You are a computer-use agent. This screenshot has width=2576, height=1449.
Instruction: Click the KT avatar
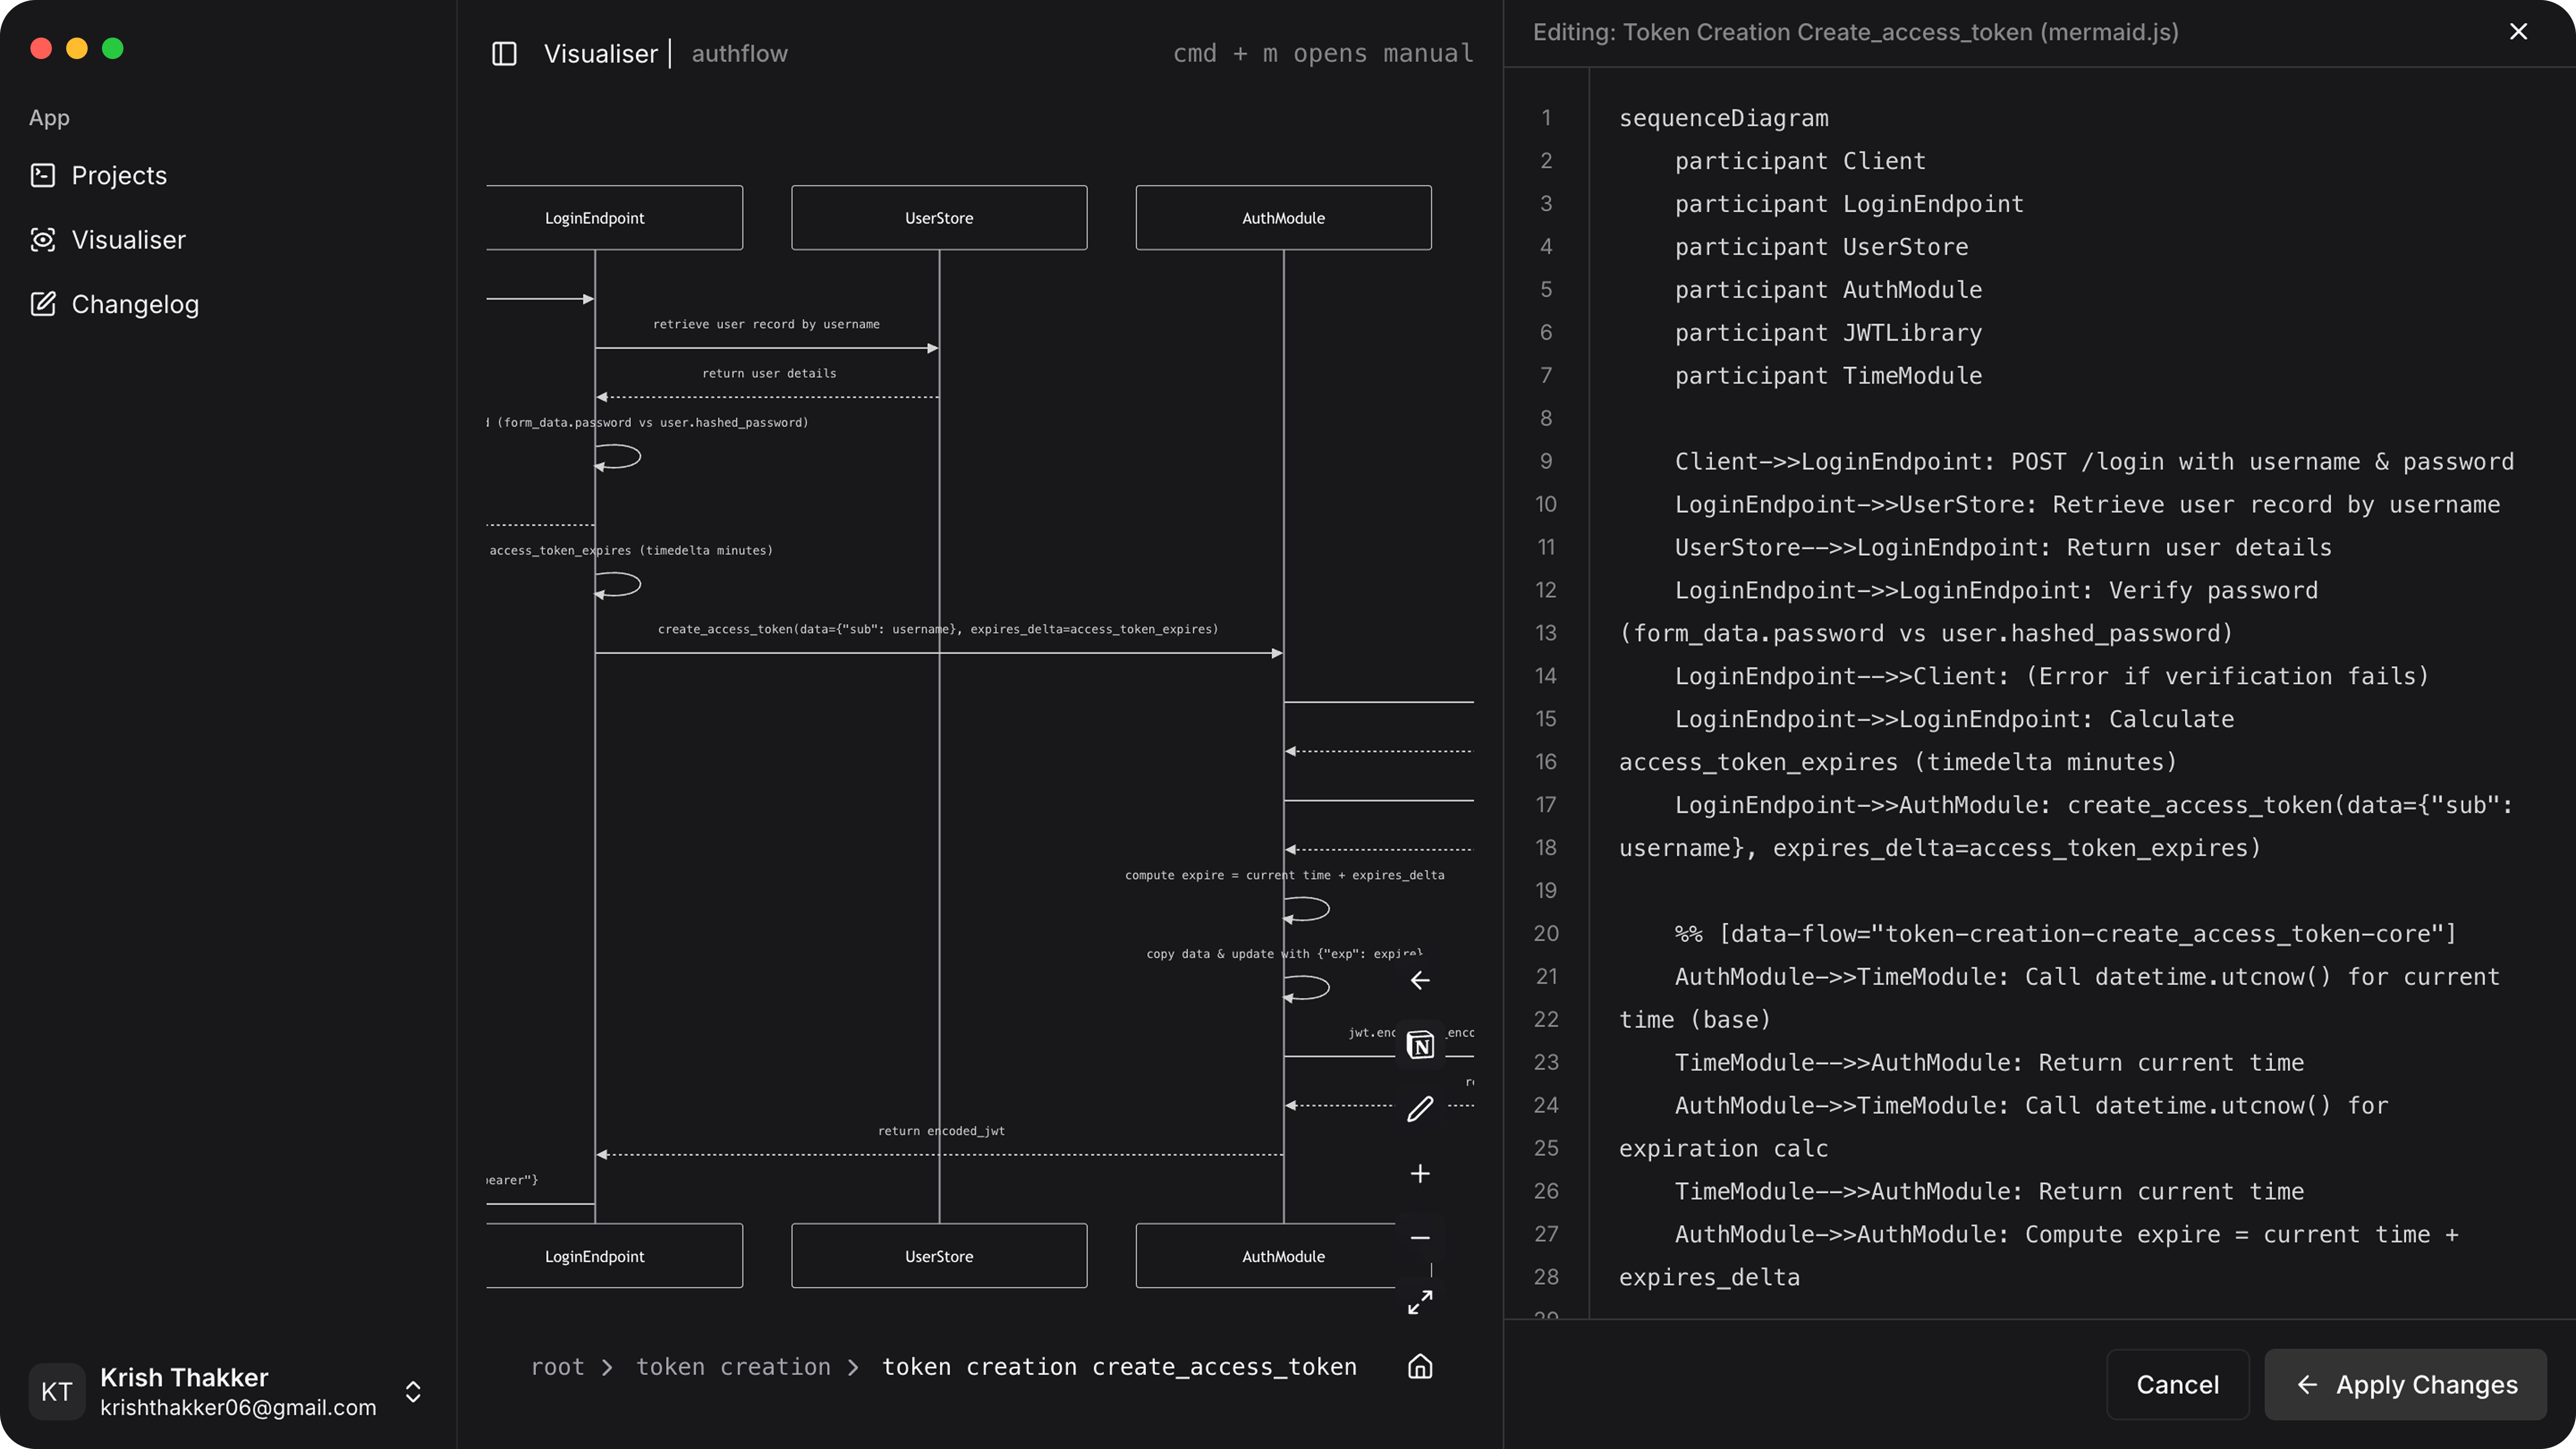point(57,1392)
